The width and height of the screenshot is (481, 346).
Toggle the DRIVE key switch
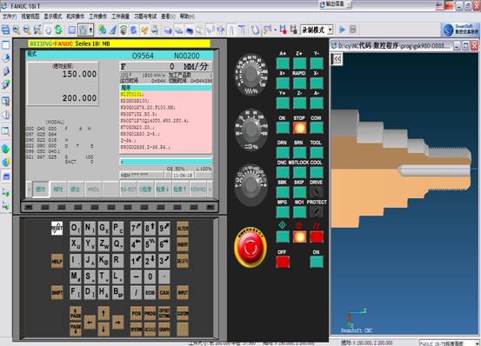[317, 192]
